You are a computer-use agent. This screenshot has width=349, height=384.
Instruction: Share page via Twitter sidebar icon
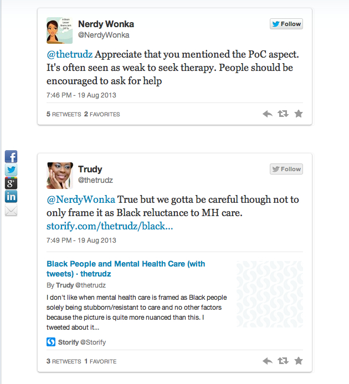pyautogui.click(x=11, y=170)
